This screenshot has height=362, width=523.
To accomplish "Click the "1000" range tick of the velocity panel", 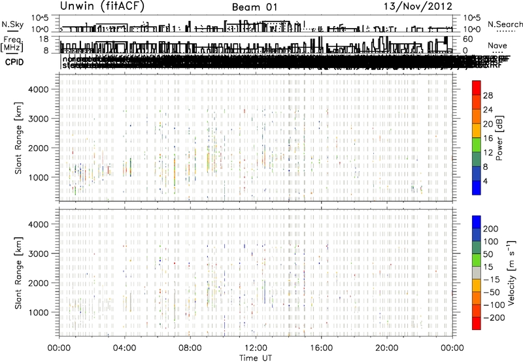I will point(38,312).
